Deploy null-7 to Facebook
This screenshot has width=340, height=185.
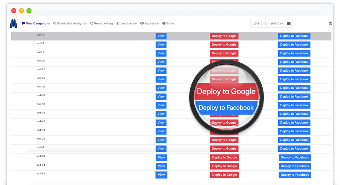(x=294, y=149)
